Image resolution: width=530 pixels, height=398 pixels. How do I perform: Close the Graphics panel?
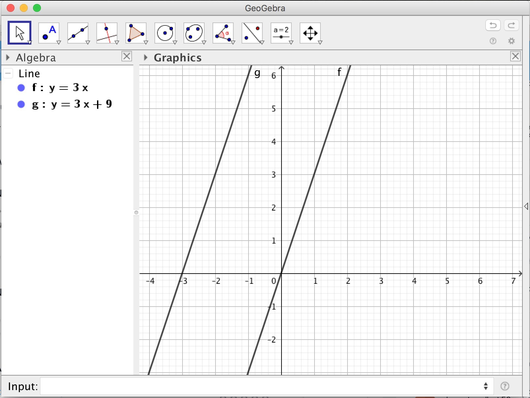click(515, 56)
